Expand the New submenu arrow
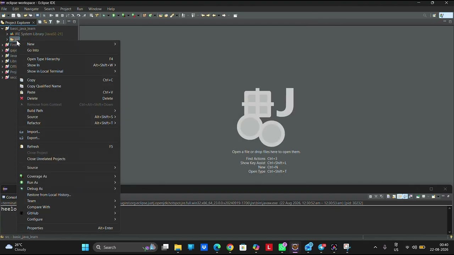The width and height of the screenshot is (454, 255). 115,44
